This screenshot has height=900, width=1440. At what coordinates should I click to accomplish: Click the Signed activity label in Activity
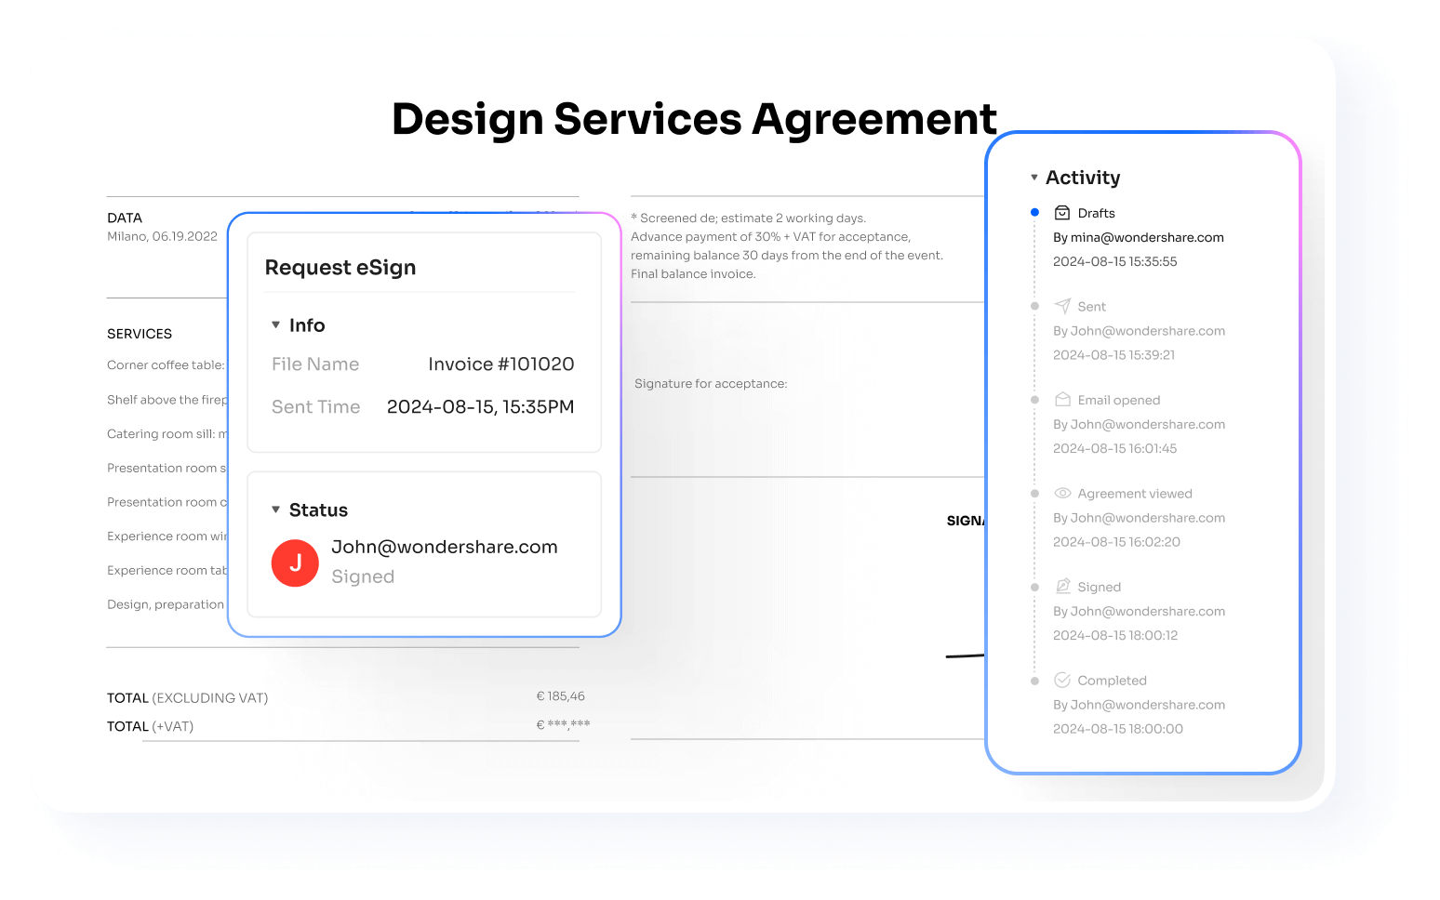[1100, 588]
